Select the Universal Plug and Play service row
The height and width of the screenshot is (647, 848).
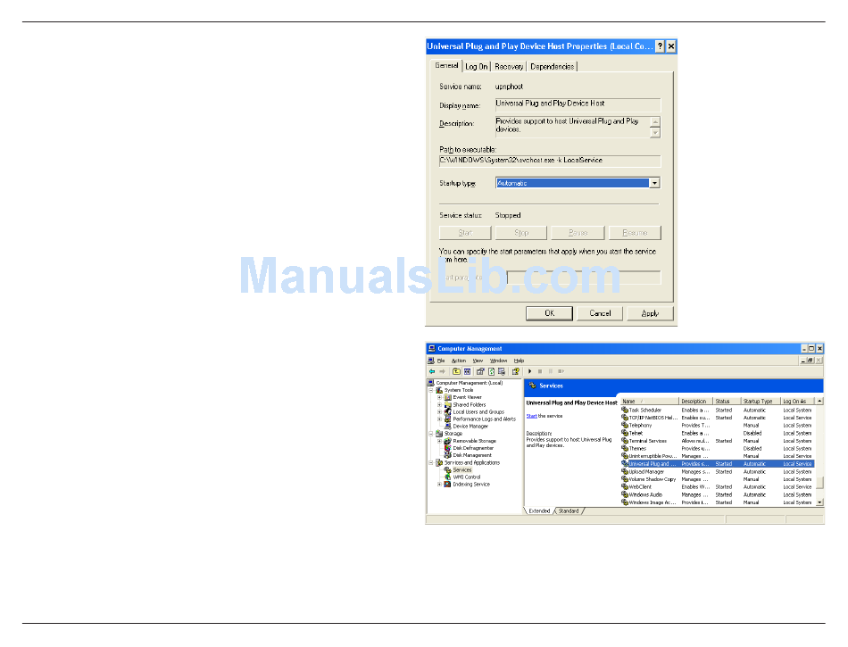(x=718, y=464)
